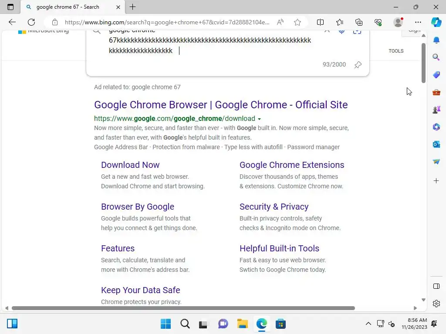The width and height of the screenshot is (446, 334).
Task: Show hidden system tray icons
Action: (x=368, y=324)
